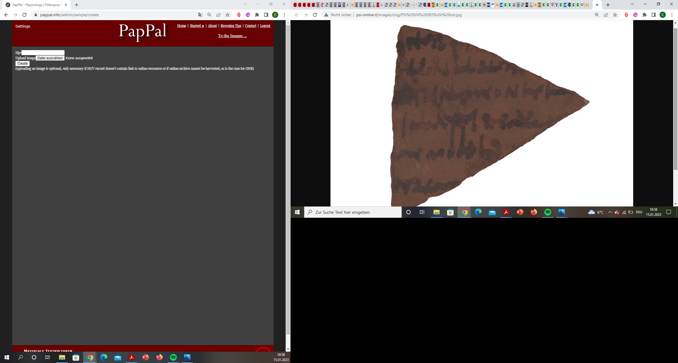Follow the To the Images link
This screenshot has width=678, height=363.
[232, 36]
